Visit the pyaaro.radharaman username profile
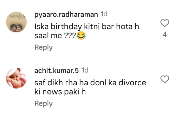The image size is (180, 115). [66, 15]
